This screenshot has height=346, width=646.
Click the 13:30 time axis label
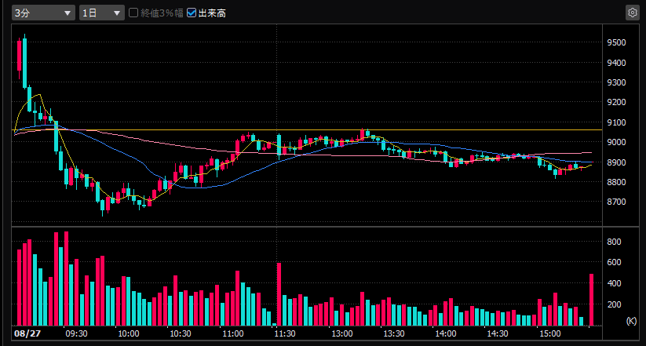tap(394, 333)
